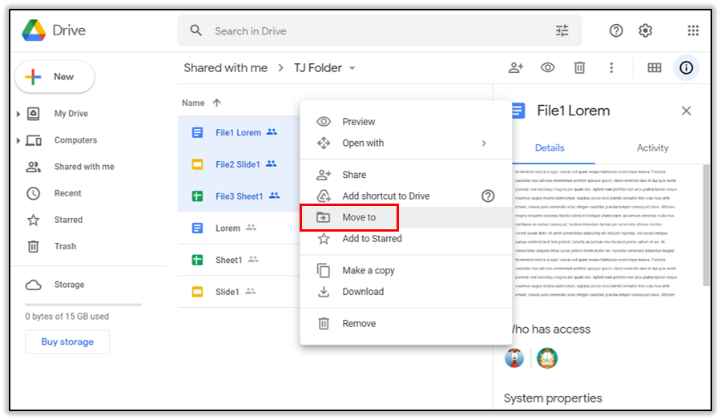Switch to the Activity tab
This screenshot has width=721, height=420.
point(652,147)
